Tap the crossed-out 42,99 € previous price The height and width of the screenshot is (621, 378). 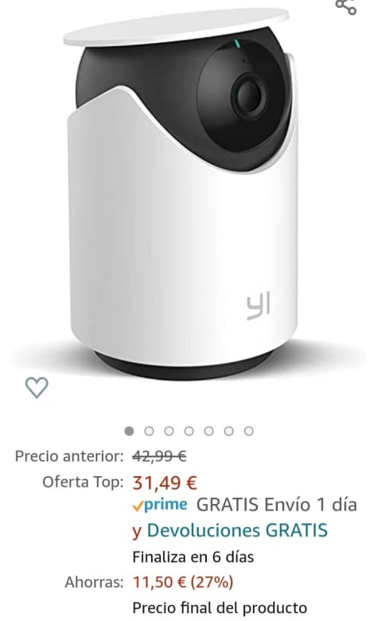[159, 457]
